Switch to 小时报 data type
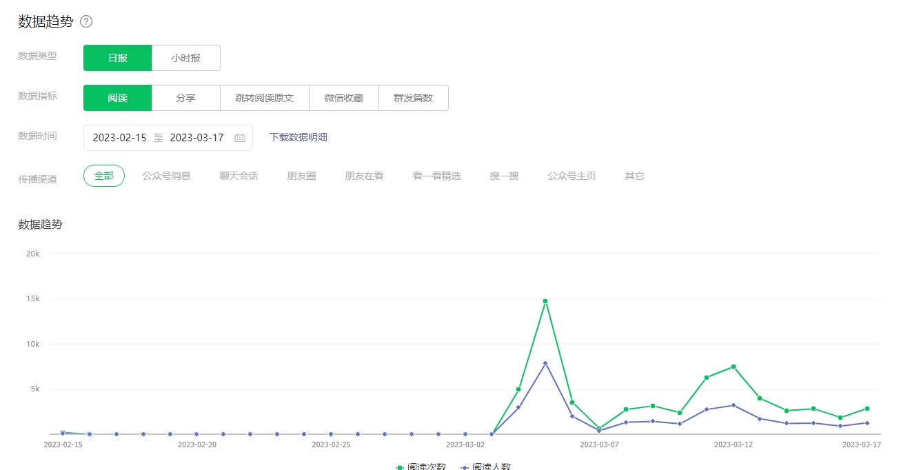The image size is (910, 470). click(186, 58)
